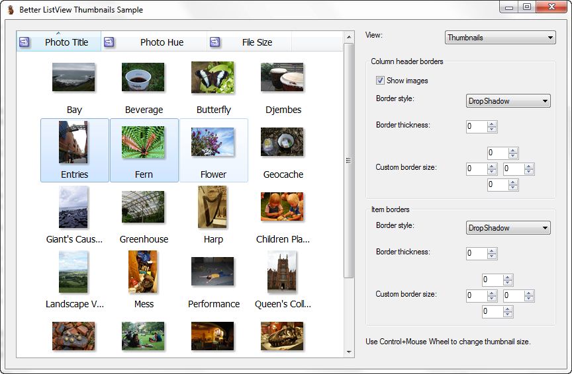This screenshot has height=374, width=572.
Task: Pick the Harp photo thumbnail
Action: point(213,207)
